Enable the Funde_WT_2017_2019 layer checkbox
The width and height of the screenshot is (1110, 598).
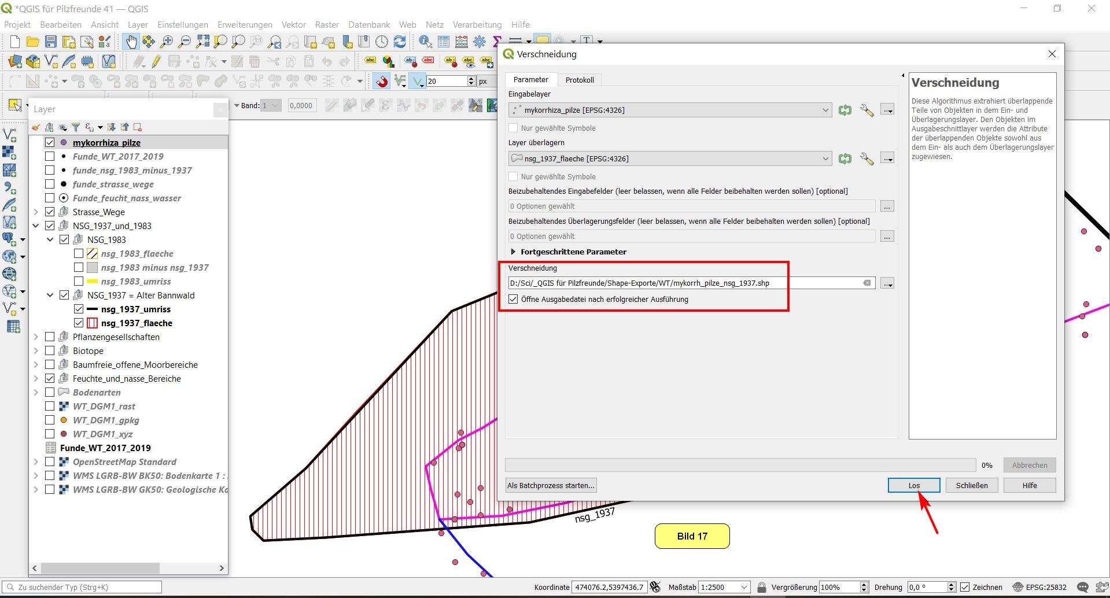click(50, 156)
